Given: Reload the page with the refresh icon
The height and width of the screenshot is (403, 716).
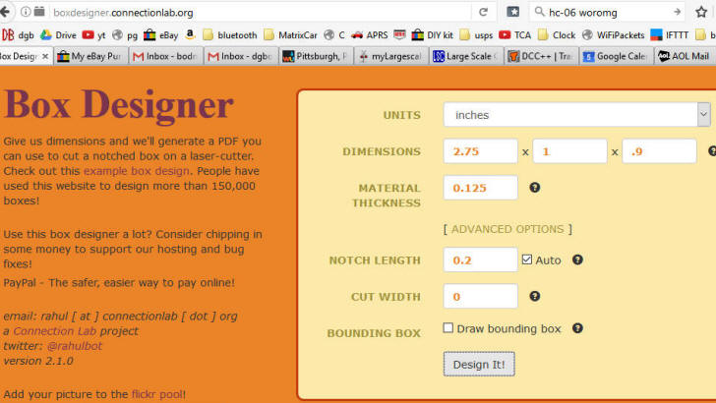Looking at the screenshot, I should coord(483,12).
